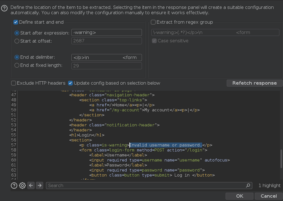Click the fixed length field showing 29

107,66
